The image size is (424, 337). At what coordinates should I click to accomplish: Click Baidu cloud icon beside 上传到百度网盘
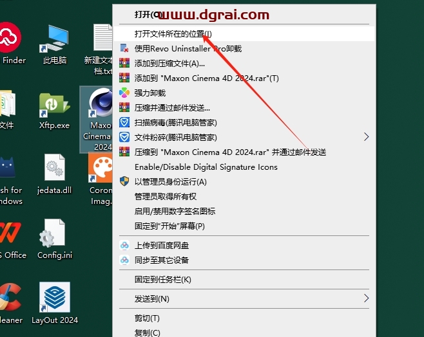tap(124, 245)
